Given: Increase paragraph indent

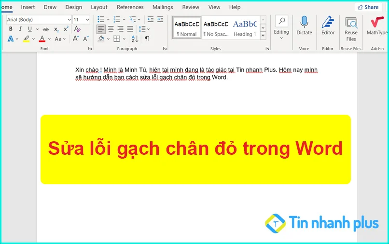Looking at the screenshot, I should [x=160, y=19].
